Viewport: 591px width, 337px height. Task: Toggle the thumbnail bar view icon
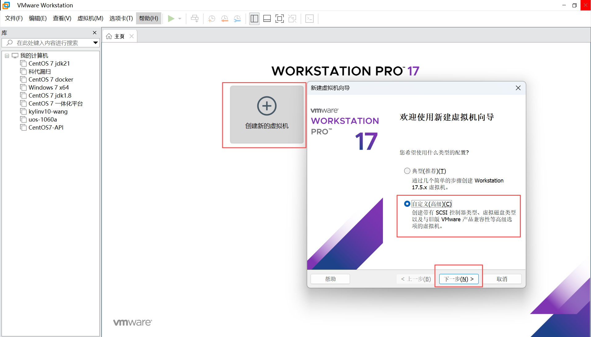click(267, 19)
